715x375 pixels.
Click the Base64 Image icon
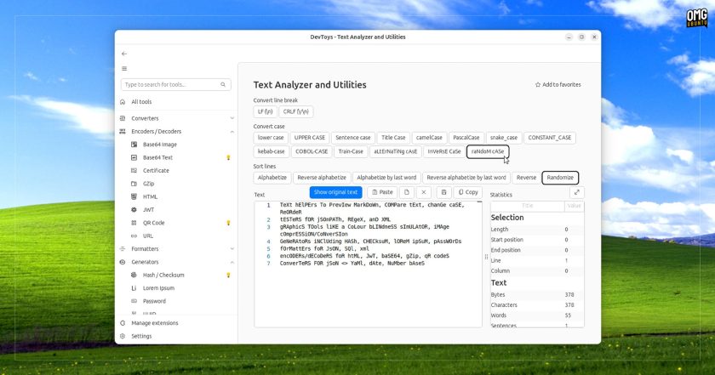coord(134,145)
